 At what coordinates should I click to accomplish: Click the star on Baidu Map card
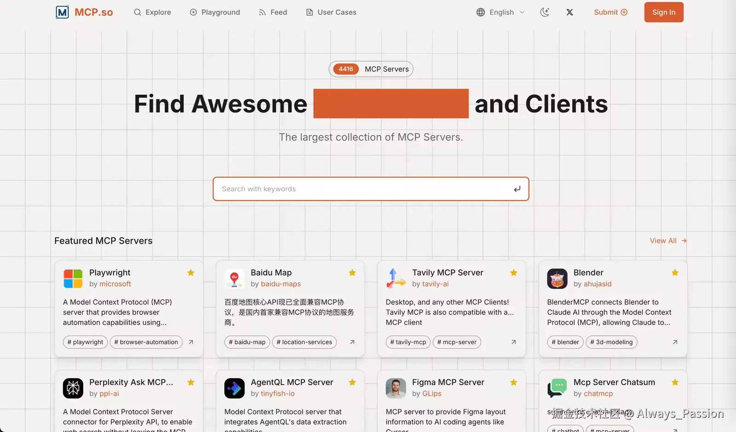[x=352, y=273]
